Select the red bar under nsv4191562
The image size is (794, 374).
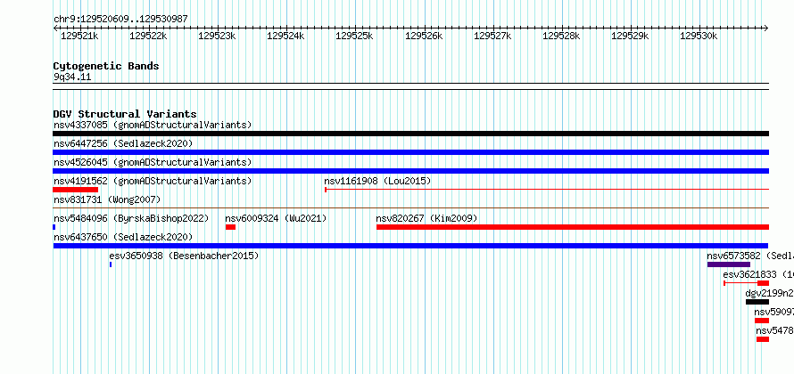[76, 190]
